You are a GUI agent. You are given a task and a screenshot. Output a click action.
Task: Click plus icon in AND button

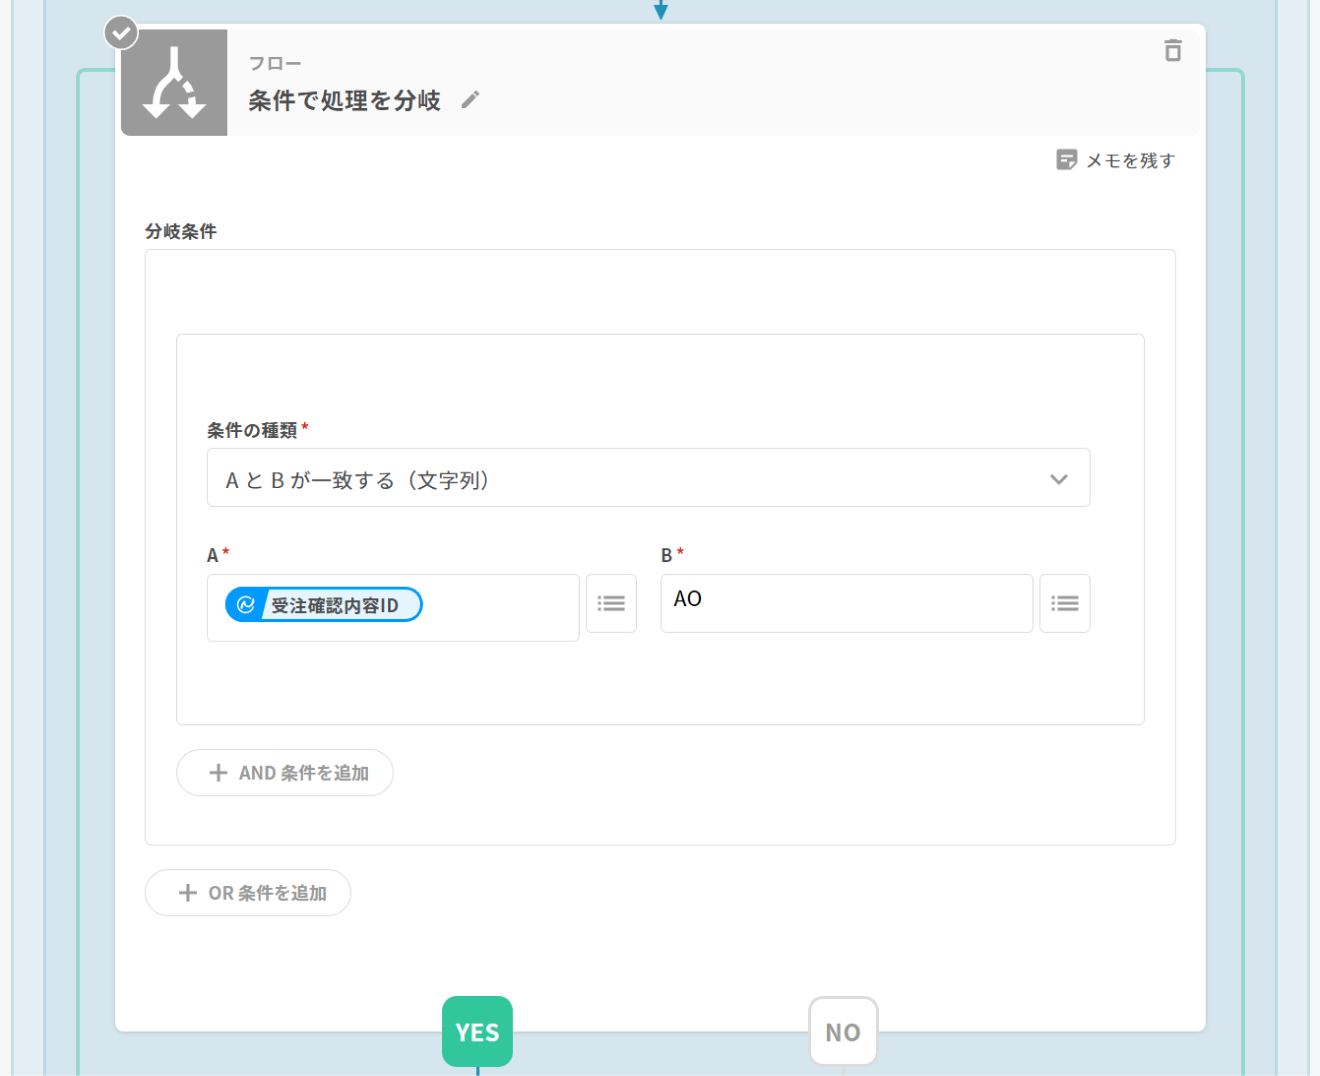[218, 772]
